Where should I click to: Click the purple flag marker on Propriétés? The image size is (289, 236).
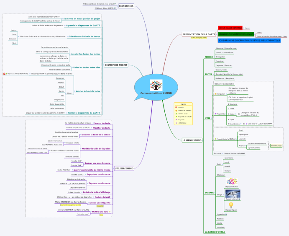click(215, 114)
